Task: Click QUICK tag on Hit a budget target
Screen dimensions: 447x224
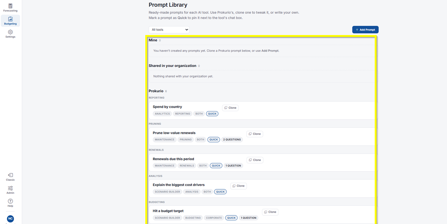Action: (232, 218)
